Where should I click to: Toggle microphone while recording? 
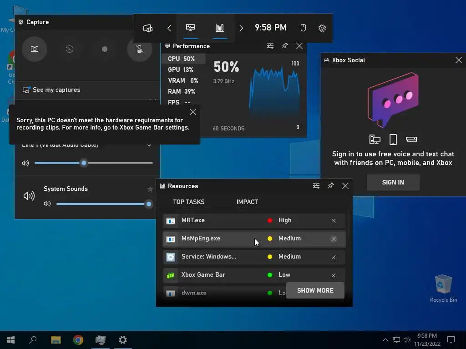[x=140, y=49]
